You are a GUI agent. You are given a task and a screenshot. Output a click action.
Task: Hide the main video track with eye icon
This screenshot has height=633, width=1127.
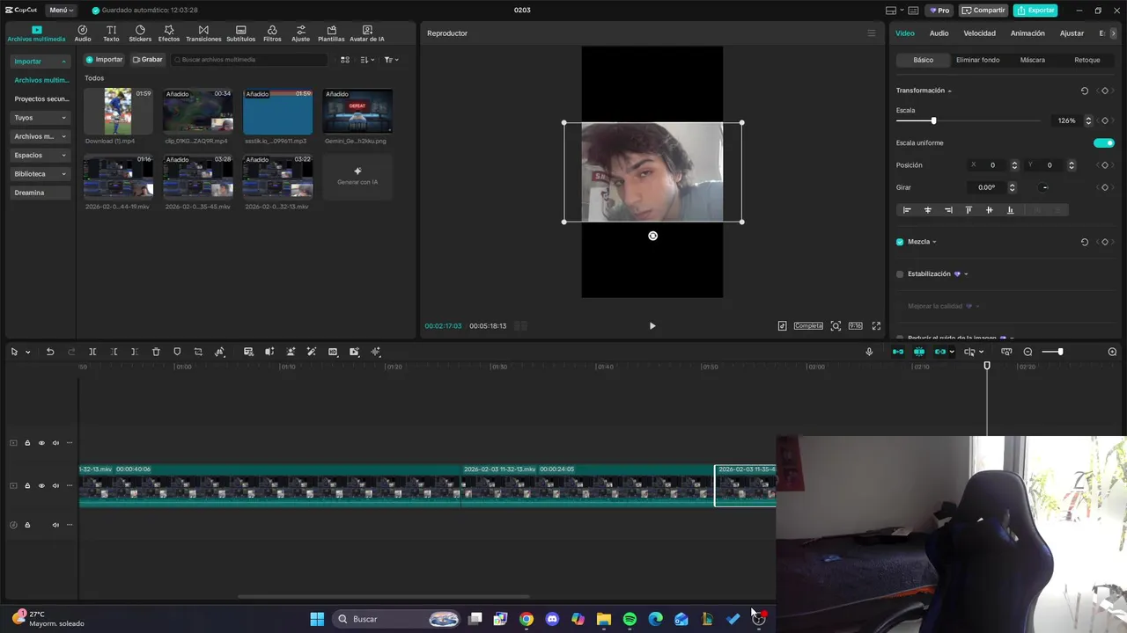[41, 485]
